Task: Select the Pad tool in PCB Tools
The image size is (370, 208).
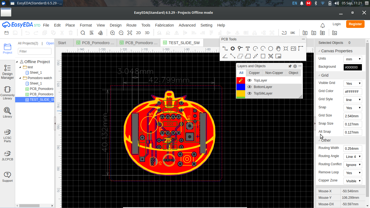Action: tap(232, 48)
